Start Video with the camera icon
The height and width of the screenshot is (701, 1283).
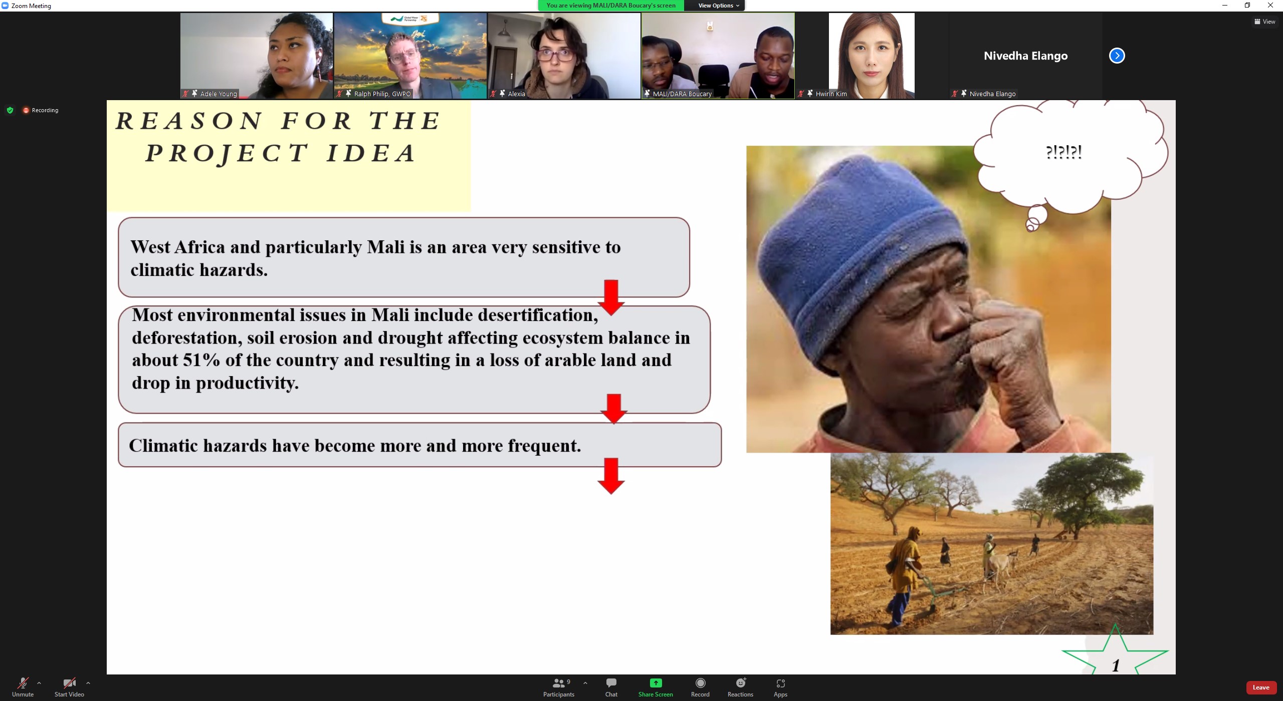tap(69, 687)
